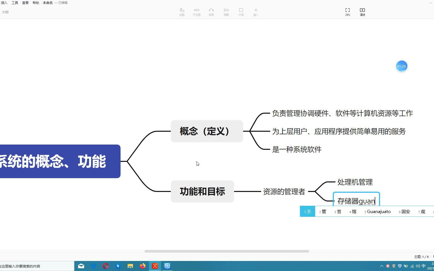The image size is (434, 271).
Task: Click the 01:28 timer indicator
Action: [x=401, y=66]
